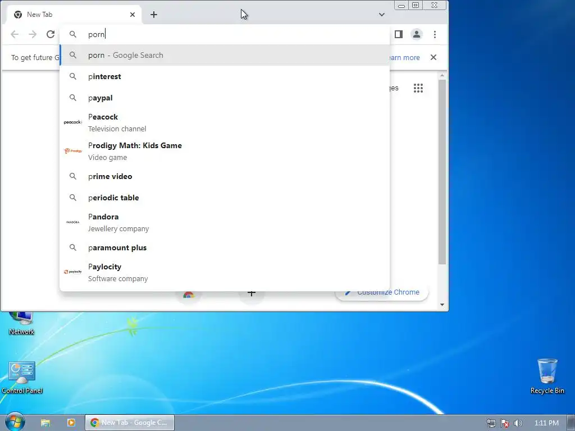Click the search icon beside paramount plus
This screenshot has height=431, width=575.
(73, 247)
